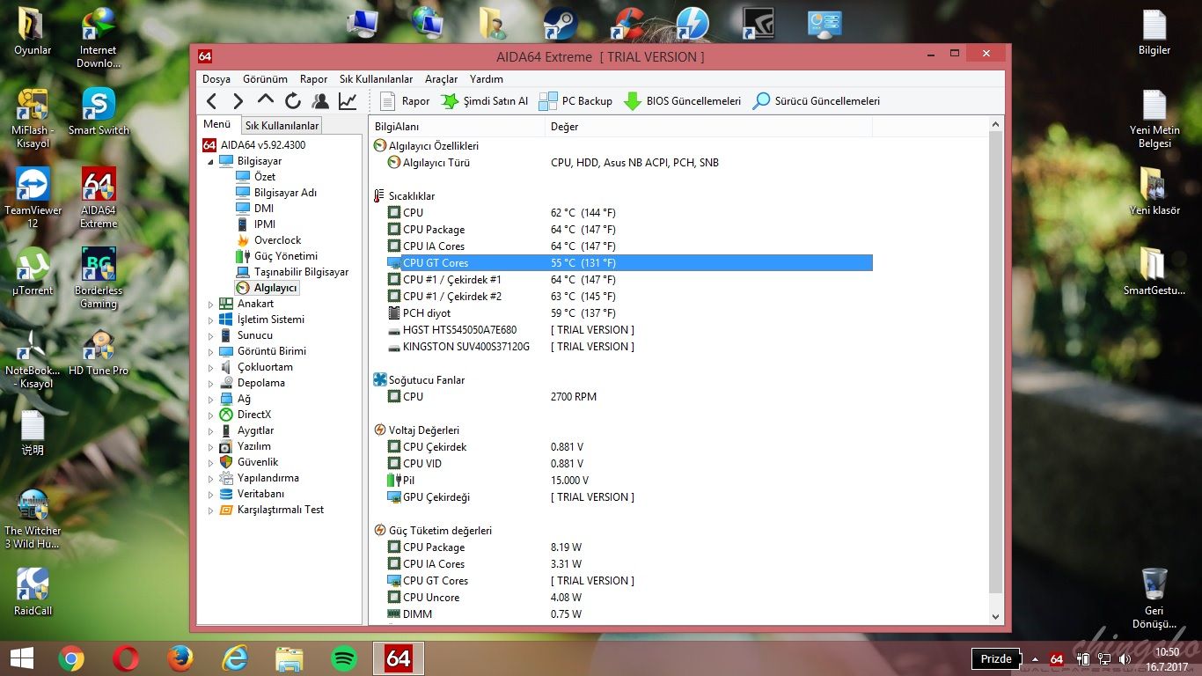Collapse the Bilgisayar tree node

tap(210, 162)
